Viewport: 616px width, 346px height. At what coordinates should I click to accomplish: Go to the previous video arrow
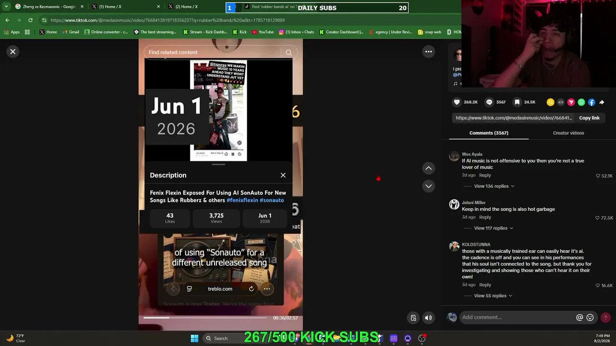click(x=428, y=168)
